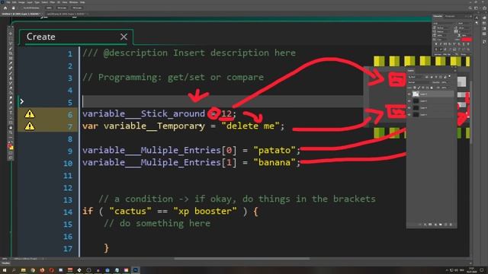Select the Horizontal Type tool
The image size is (488, 274).
click(11, 113)
